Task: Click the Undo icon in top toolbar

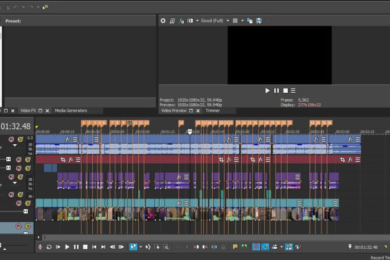Action: 16,7
